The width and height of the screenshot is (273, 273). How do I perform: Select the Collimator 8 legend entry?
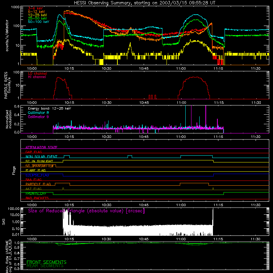coord(38,113)
